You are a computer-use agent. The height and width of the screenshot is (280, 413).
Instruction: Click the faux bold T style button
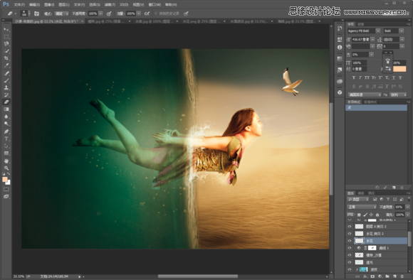click(x=353, y=77)
